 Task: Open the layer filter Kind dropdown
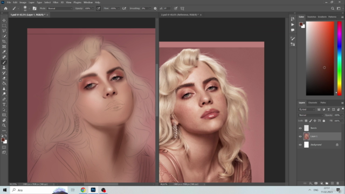click(x=307, y=109)
